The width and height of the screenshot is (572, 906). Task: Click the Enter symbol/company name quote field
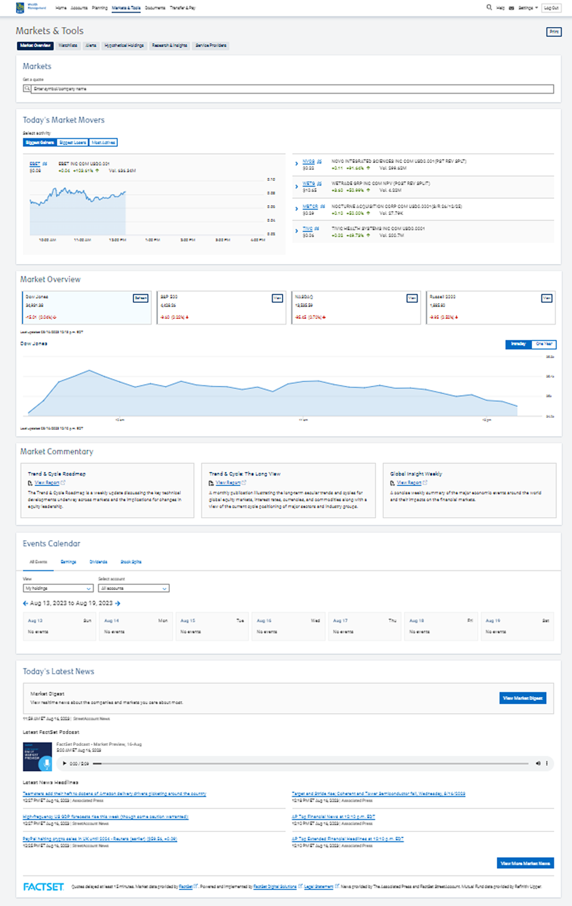(x=293, y=89)
